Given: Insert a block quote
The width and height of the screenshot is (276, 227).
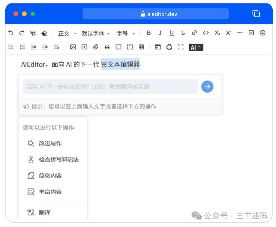Looking at the screenshot, I should pos(107,47).
